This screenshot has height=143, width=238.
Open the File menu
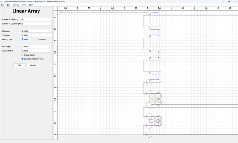tap(3, 5)
